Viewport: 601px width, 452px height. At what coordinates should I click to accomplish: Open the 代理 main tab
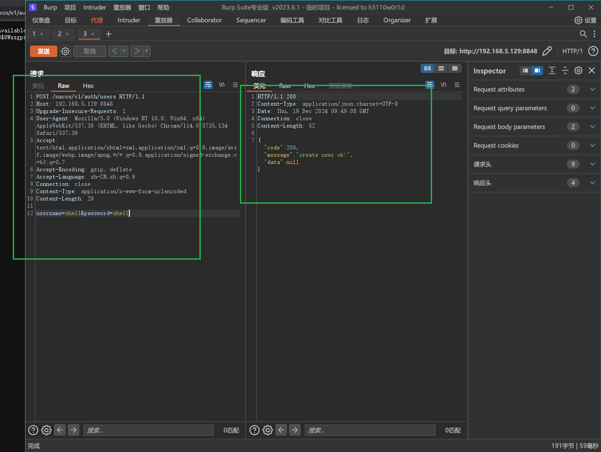point(97,20)
